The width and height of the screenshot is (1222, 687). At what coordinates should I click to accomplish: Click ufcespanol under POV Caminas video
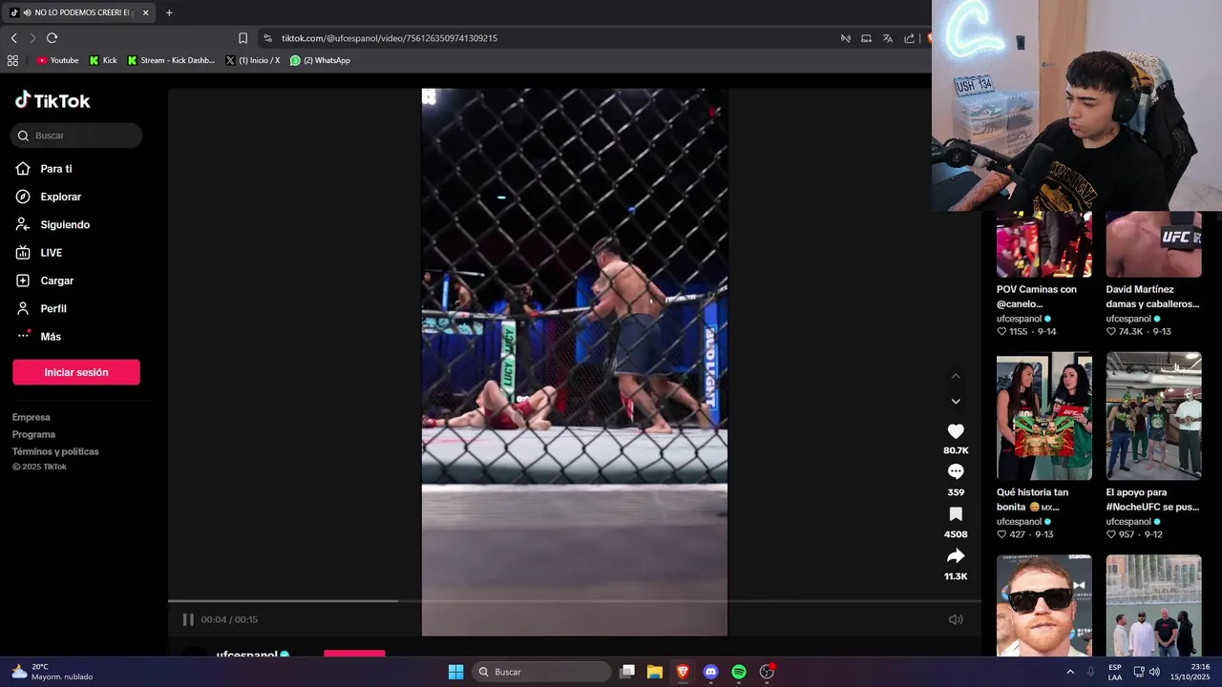pos(1020,319)
